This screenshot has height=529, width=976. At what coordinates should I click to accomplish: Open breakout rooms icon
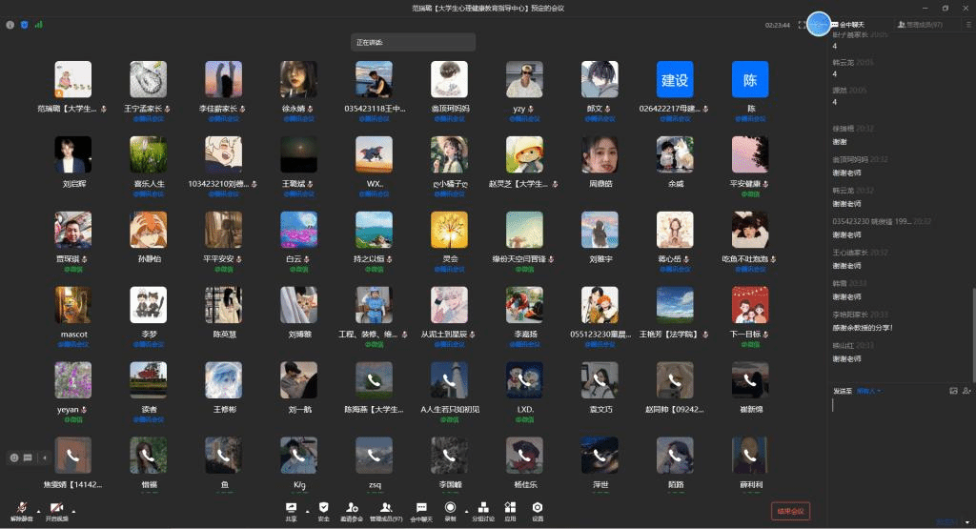pyautogui.click(x=483, y=508)
